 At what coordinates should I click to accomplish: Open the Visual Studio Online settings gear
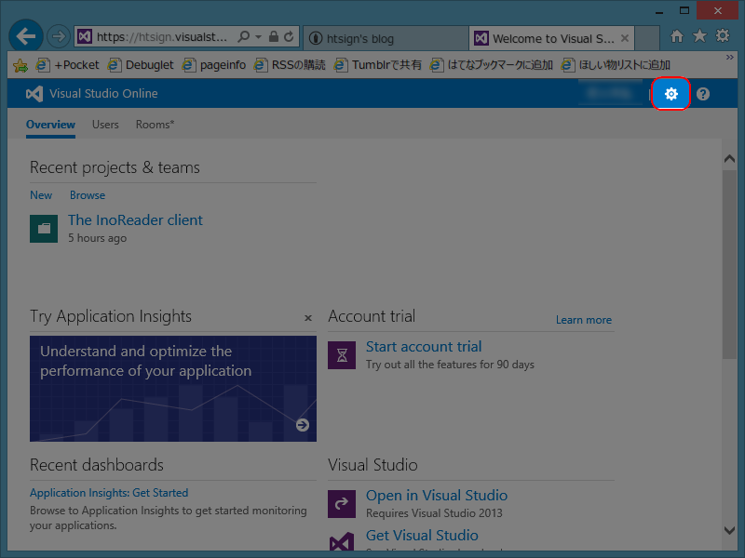pos(670,94)
